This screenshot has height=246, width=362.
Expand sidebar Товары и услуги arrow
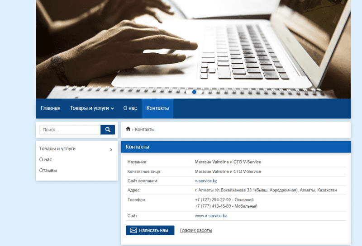111,150
